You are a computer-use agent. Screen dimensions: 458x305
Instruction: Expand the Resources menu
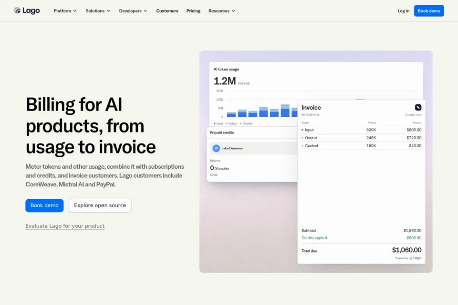click(222, 11)
